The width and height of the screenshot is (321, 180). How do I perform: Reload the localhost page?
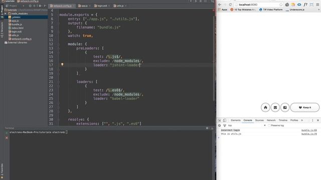point(230,4)
